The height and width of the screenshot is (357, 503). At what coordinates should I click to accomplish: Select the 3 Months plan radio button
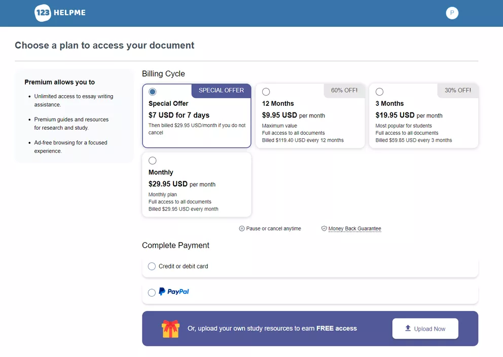[379, 92]
